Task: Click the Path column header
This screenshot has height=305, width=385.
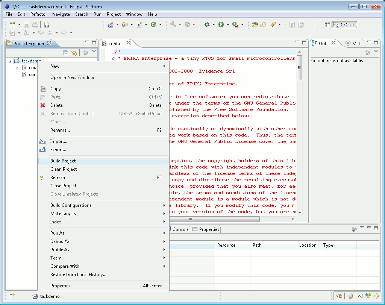Action: point(274,245)
